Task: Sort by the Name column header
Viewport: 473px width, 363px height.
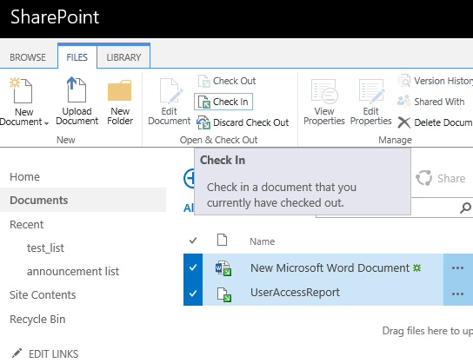Action: pyautogui.click(x=262, y=241)
